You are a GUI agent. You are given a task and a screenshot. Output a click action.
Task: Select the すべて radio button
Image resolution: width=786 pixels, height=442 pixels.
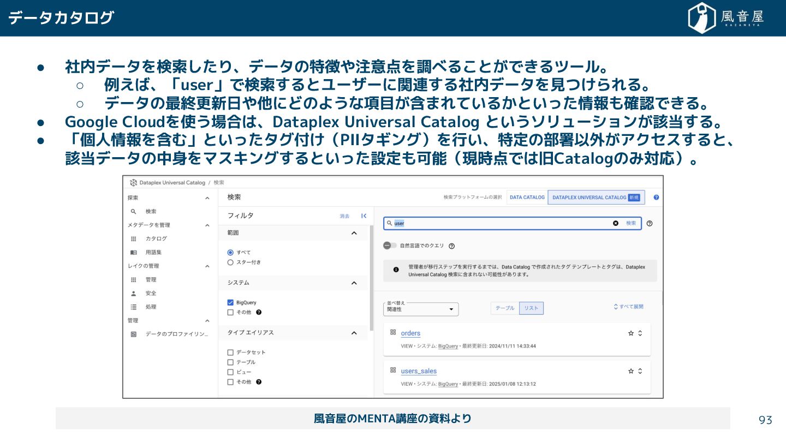(230, 252)
